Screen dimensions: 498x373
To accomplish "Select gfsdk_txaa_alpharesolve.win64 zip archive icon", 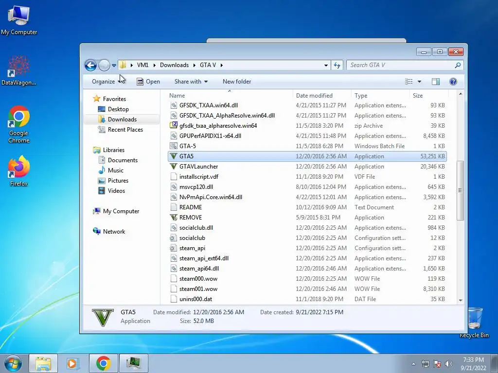I will [174, 125].
